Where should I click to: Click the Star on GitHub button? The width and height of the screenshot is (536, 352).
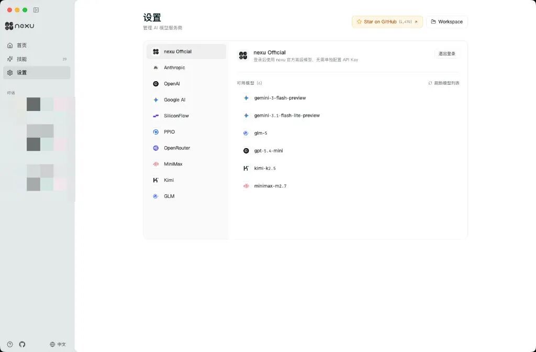point(387,22)
